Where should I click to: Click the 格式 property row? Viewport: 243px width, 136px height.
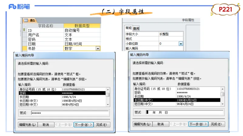[x=154, y=39]
